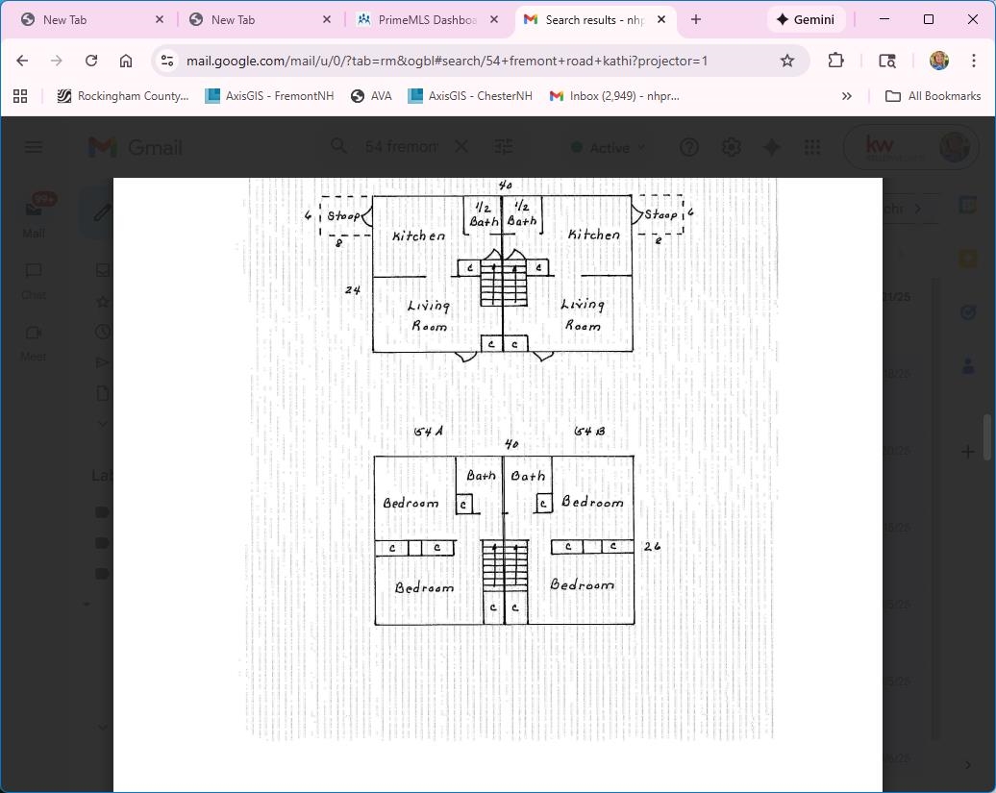Viewport: 996px width, 793px height.
Task: Go to Chrome home page icon
Action: click(x=126, y=61)
